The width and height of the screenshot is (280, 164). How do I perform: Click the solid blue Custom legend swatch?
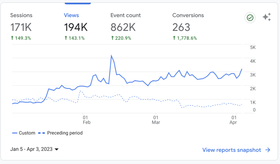[15, 133]
